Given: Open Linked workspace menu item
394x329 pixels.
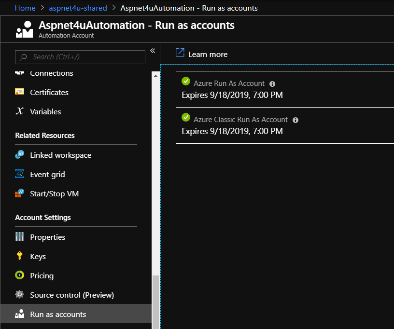Looking at the screenshot, I should pos(76,155).
